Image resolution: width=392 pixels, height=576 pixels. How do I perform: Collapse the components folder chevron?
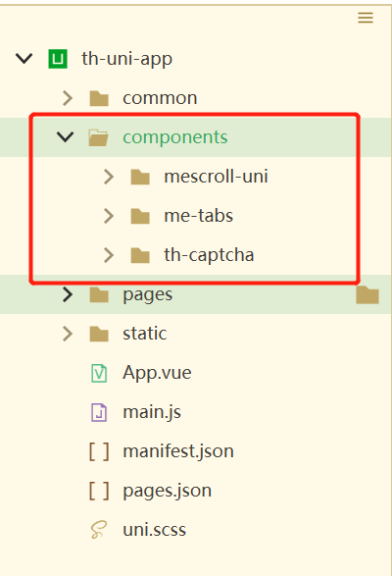[x=66, y=137]
